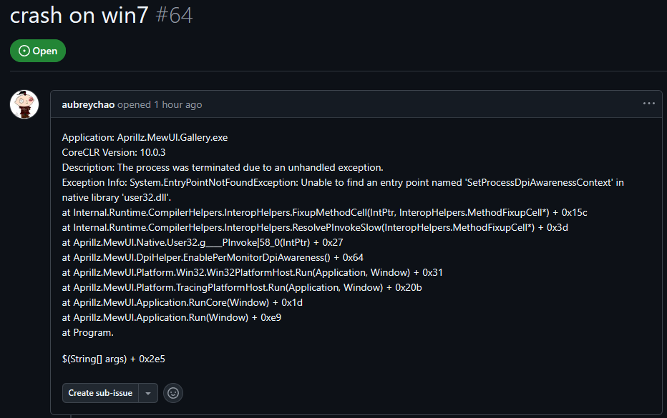Open the comment options three-dot menu

pyautogui.click(x=648, y=104)
